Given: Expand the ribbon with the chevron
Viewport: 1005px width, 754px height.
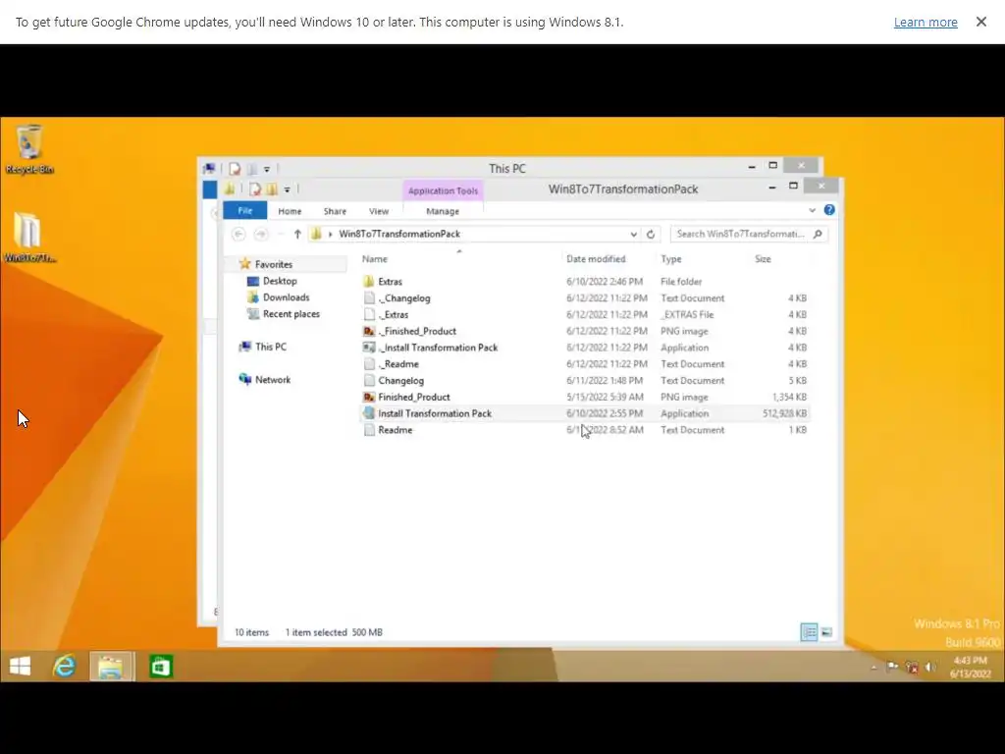Looking at the screenshot, I should click(x=812, y=210).
